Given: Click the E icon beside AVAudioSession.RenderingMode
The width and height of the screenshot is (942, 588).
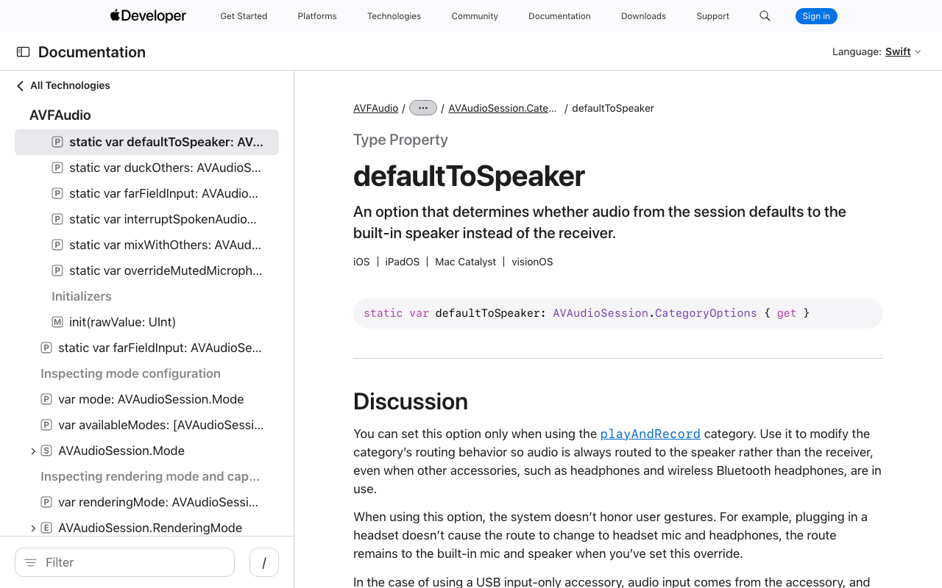Looking at the screenshot, I should (46, 528).
